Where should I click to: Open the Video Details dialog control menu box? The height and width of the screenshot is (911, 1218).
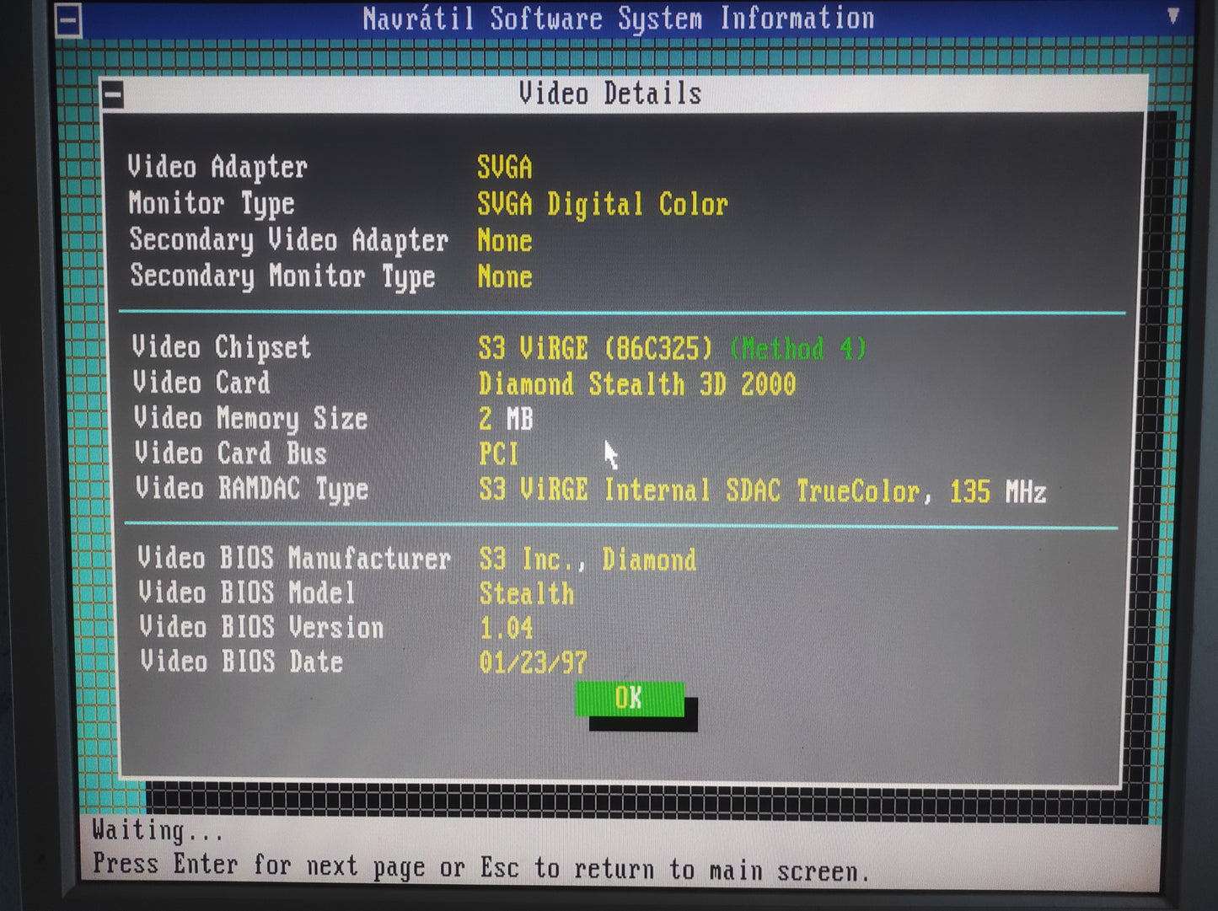point(113,95)
